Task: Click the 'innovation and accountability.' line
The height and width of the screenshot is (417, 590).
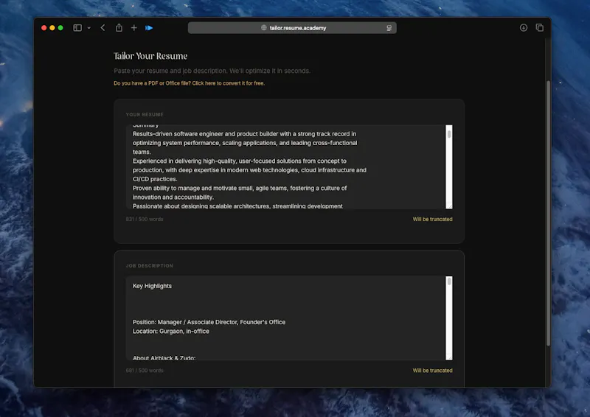Action: coord(173,197)
